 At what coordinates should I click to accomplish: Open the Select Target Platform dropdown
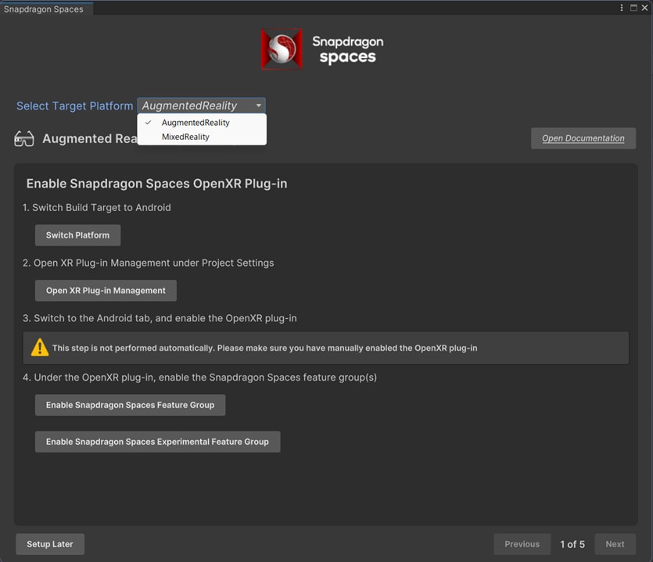[x=201, y=106]
